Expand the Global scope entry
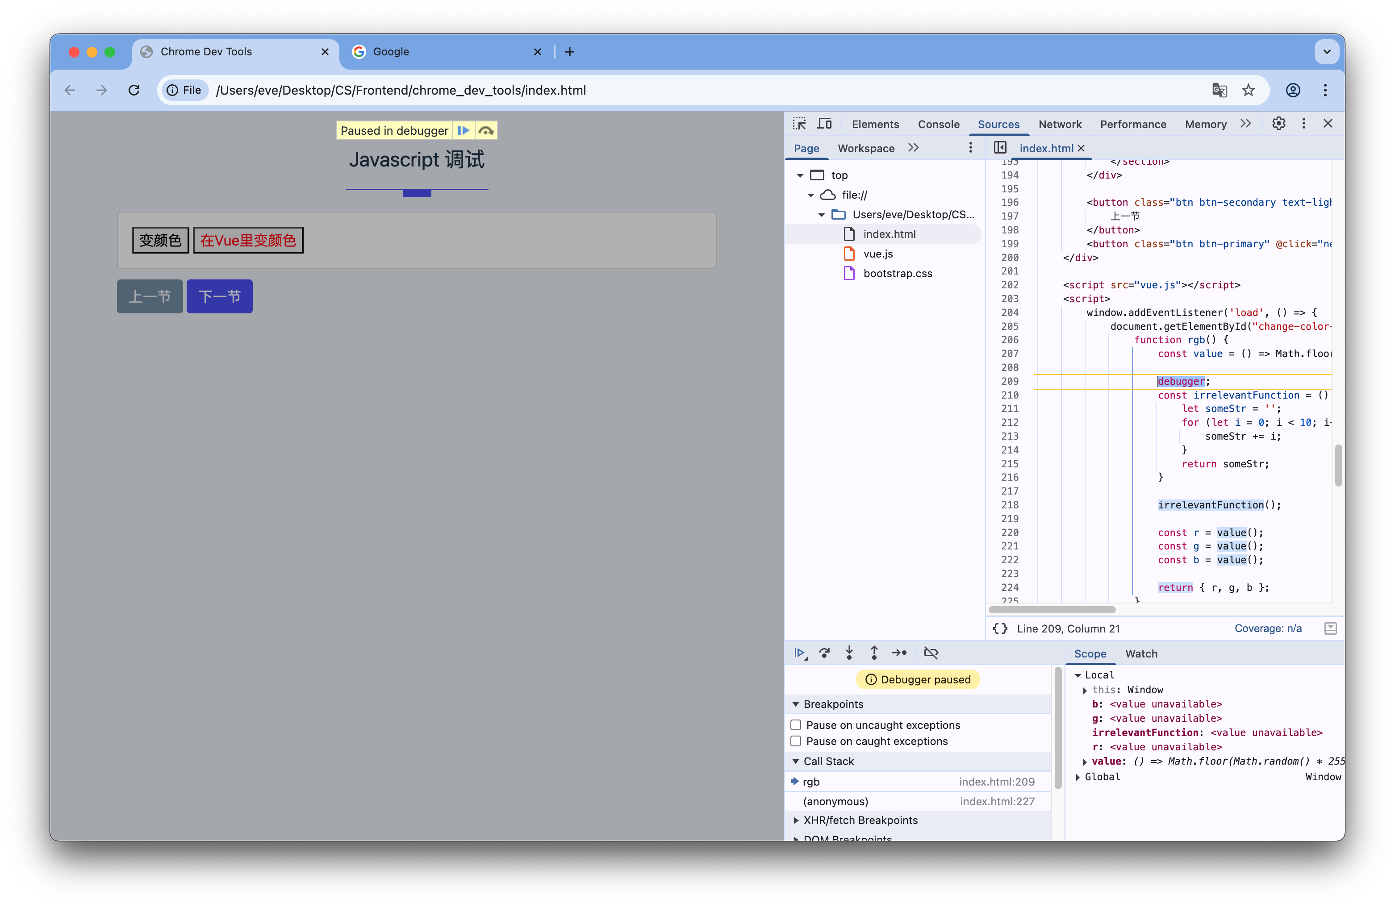 tap(1078, 777)
